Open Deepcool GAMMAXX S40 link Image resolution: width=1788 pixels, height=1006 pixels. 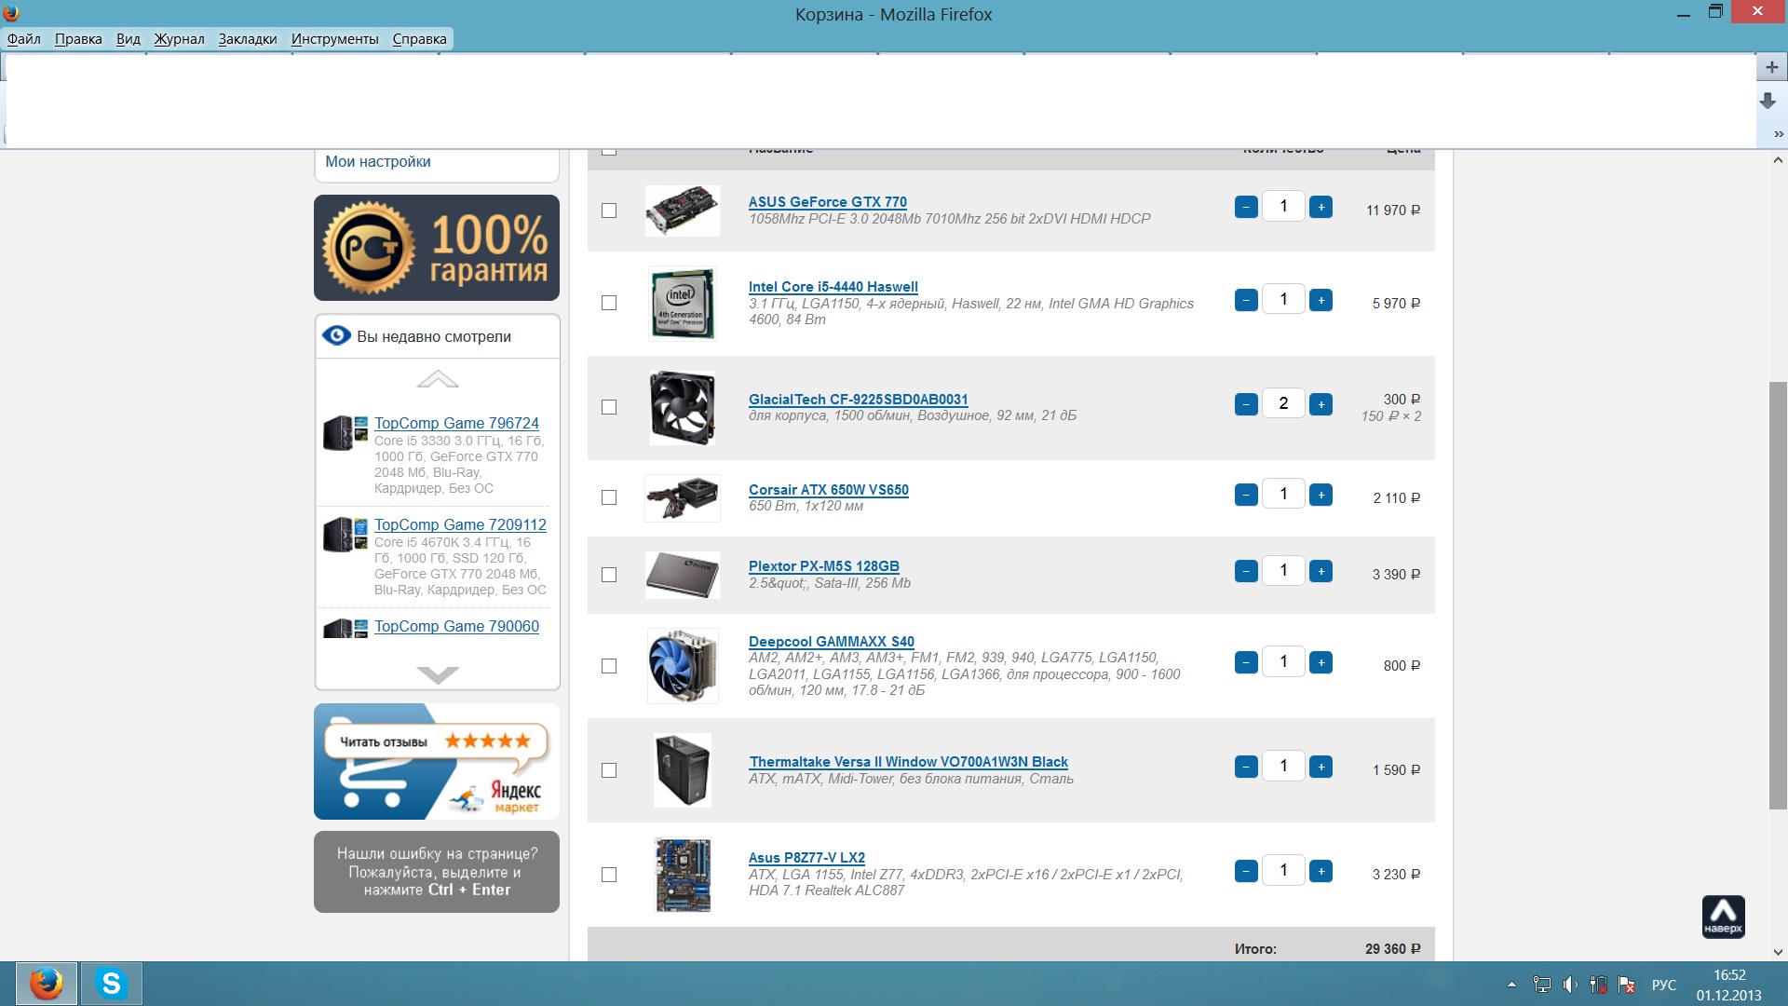click(x=831, y=642)
